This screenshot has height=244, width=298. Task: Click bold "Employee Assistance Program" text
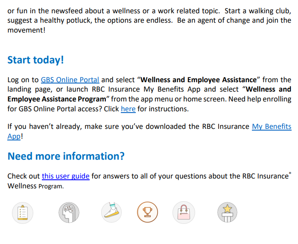57,99
